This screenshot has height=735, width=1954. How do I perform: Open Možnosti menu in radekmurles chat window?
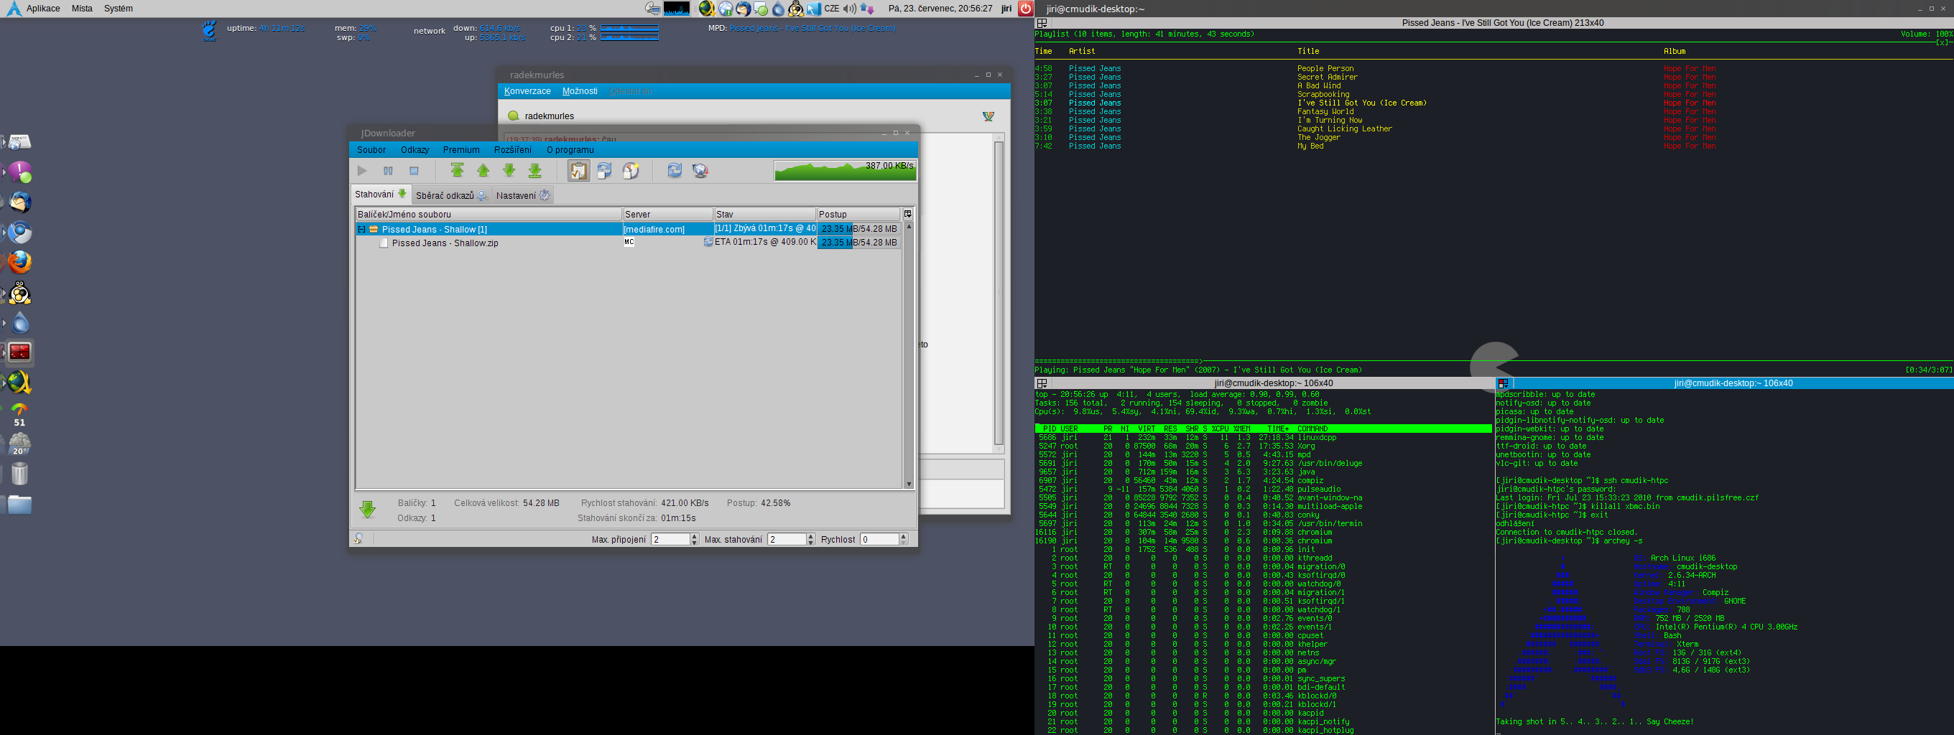point(580,91)
